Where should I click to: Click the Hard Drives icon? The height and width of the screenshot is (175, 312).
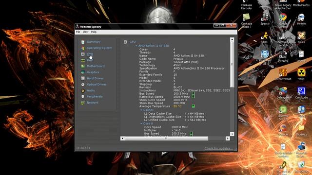pyautogui.click(x=83, y=78)
